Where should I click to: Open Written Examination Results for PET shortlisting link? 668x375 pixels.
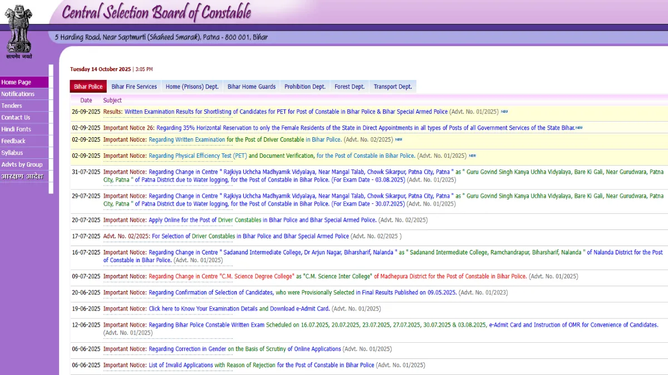tap(286, 112)
